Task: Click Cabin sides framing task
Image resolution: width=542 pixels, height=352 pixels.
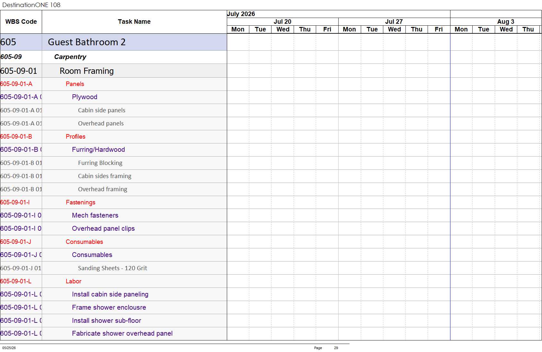Action: pos(113,176)
